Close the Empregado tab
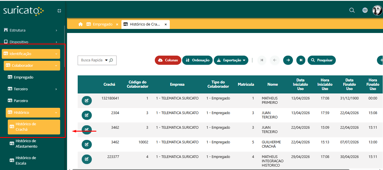 coord(117,25)
